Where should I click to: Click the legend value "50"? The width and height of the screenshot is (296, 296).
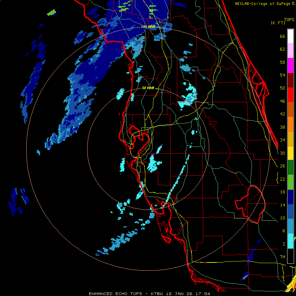pyautogui.click(x=283, y=88)
